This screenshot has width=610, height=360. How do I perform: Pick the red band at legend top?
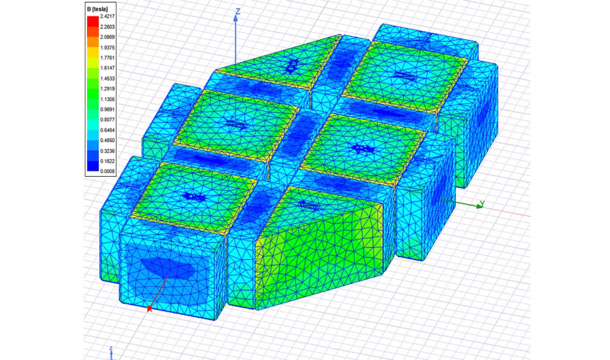tap(93, 21)
